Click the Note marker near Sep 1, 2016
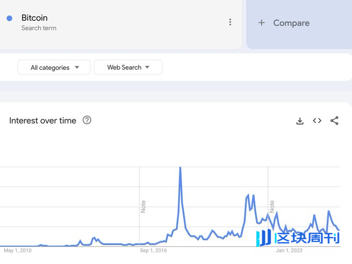Image resolution: width=352 pixels, height=264 pixels. pyautogui.click(x=143, y=207)
